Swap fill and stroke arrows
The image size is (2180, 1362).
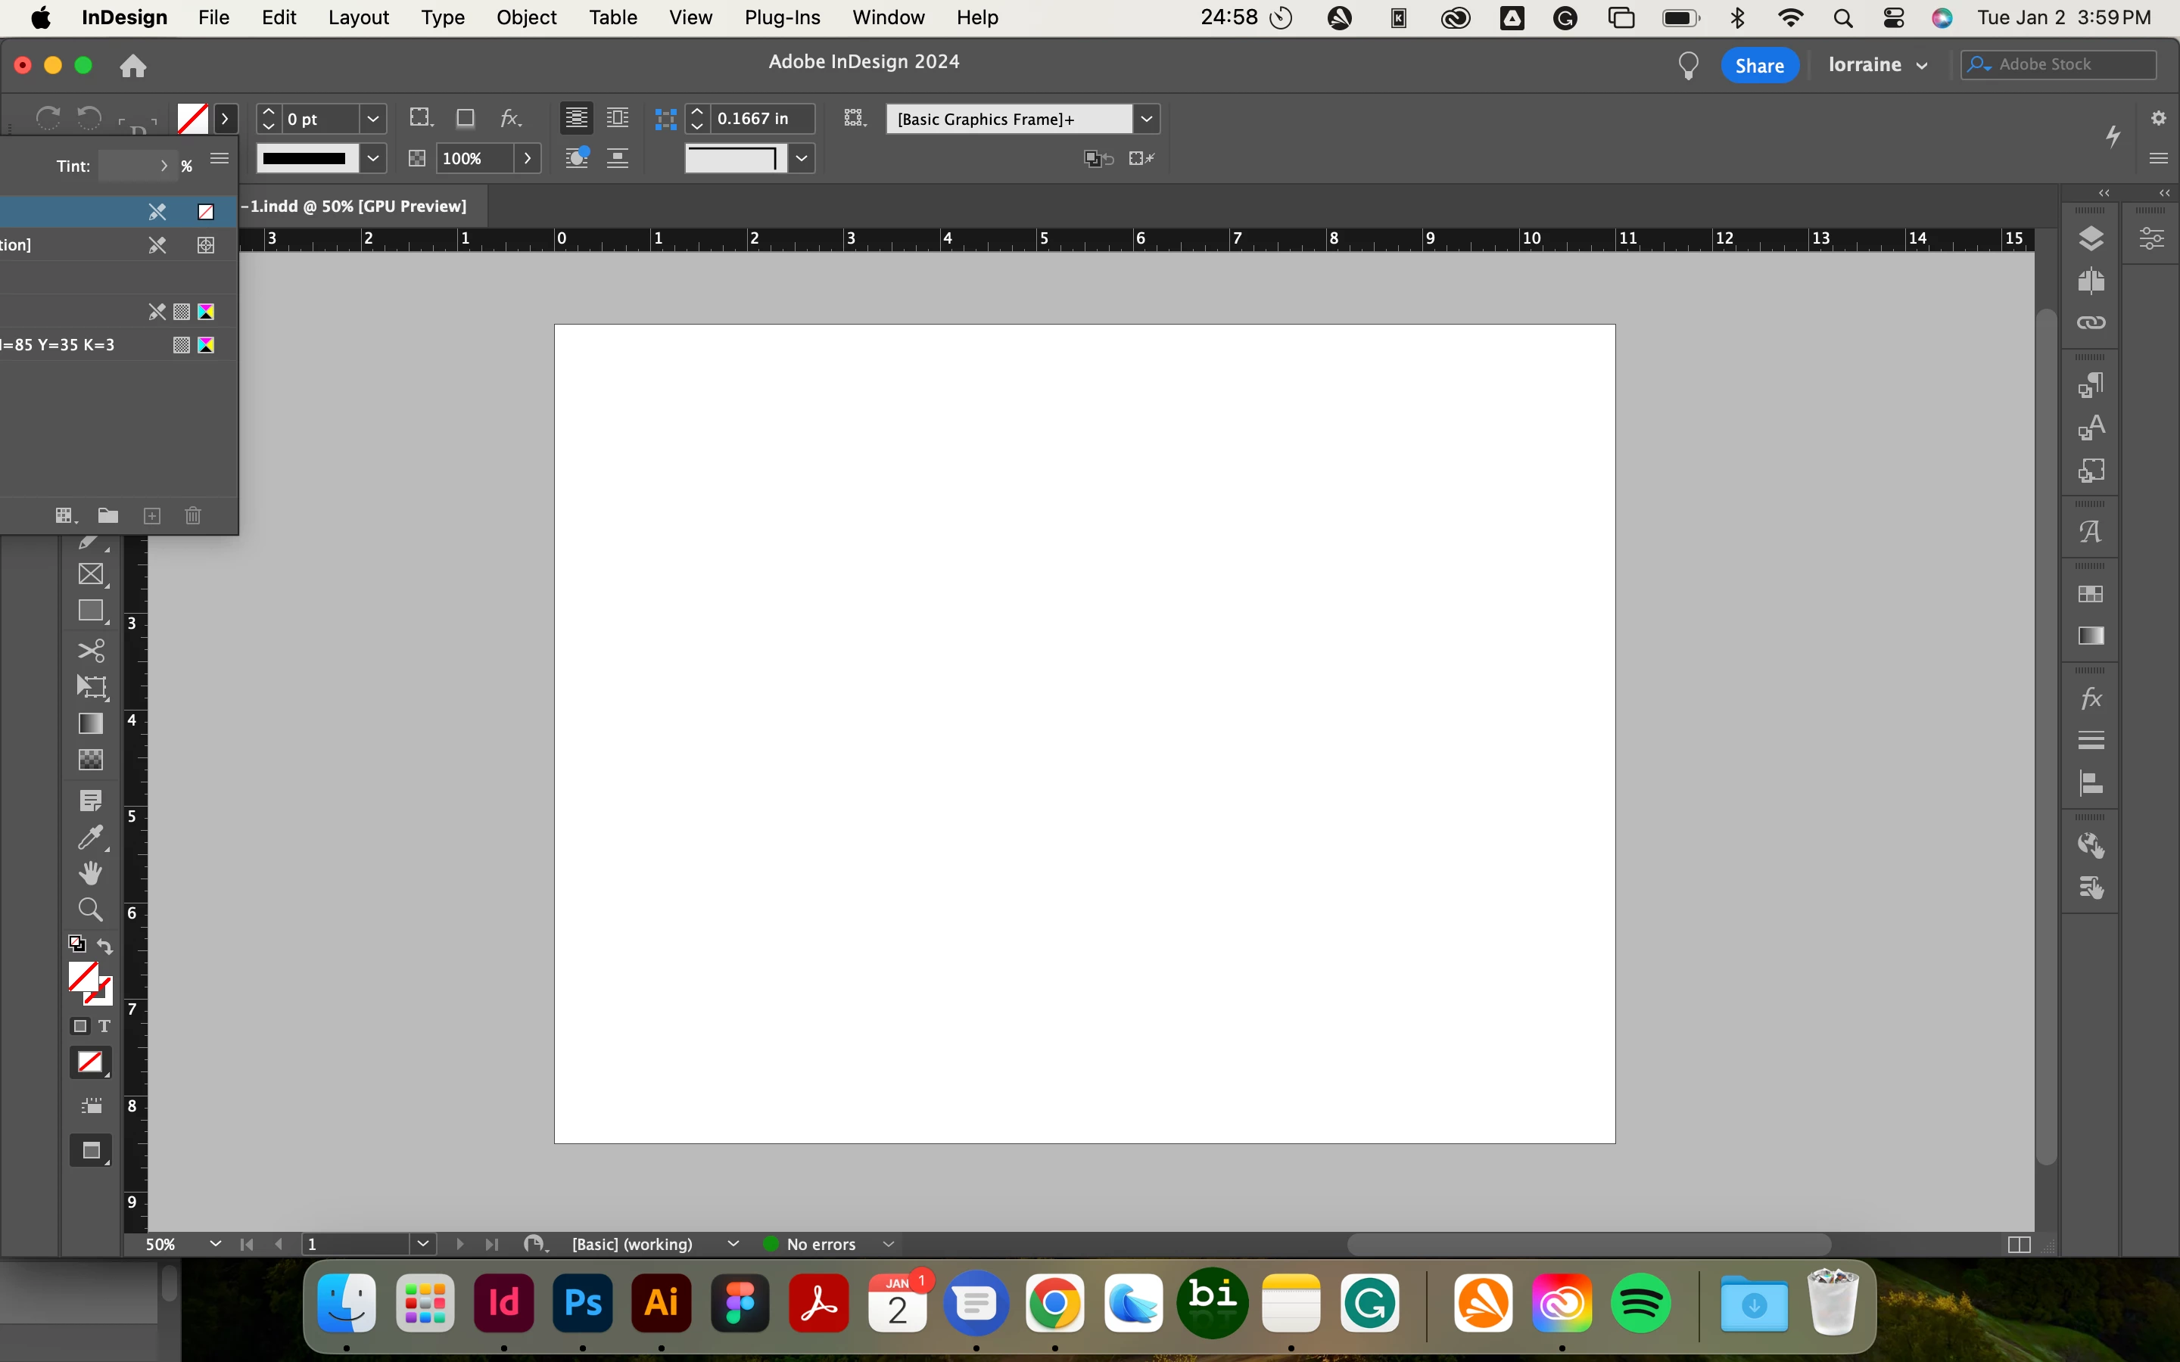pyautogui.click(x=105, y=946)
